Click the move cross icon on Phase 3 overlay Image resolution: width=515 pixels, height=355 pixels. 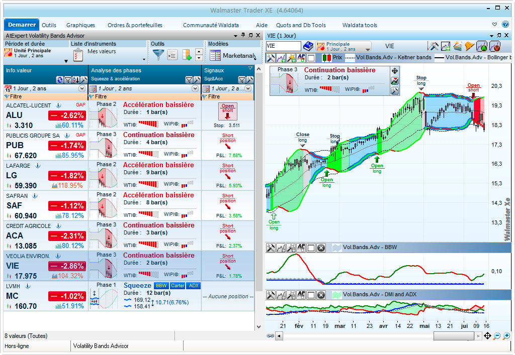tap(395, 71)
